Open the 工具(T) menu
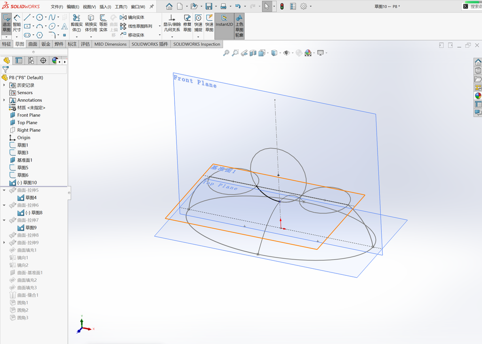This screenshot has height=344, width=482. click(121, 7)
